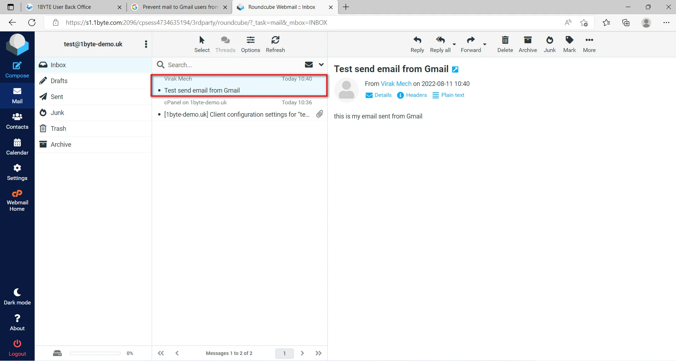The width and height of the screenshot is (676, 361).
Task: Click the disk storage icon
Action: pos(57,353)
